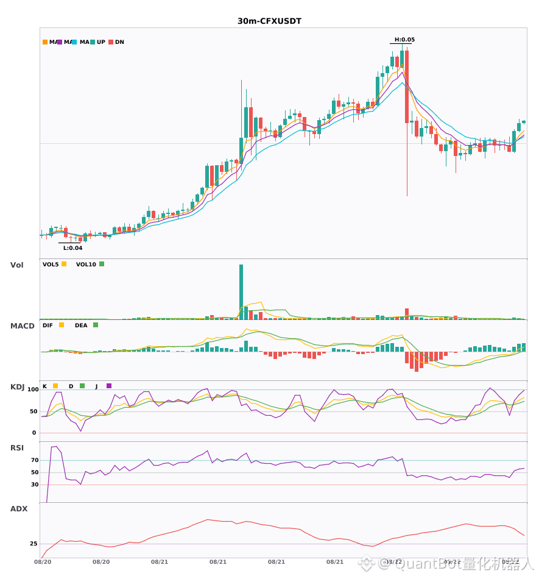Click the VOL10 legend text
Image resolution: width=539 pixels, height=579 pixels.
point(86,265)
